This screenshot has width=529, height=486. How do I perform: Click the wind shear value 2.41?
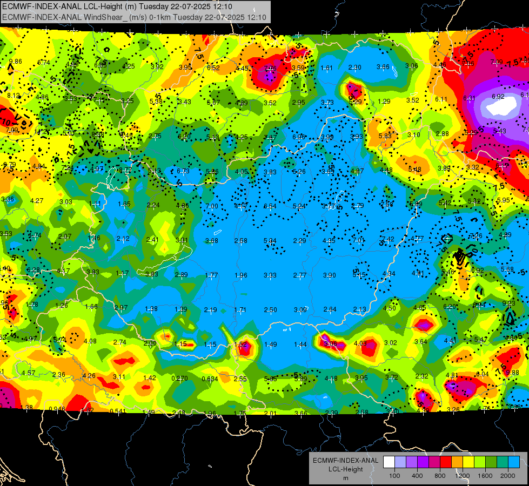(x=152, y=240)
